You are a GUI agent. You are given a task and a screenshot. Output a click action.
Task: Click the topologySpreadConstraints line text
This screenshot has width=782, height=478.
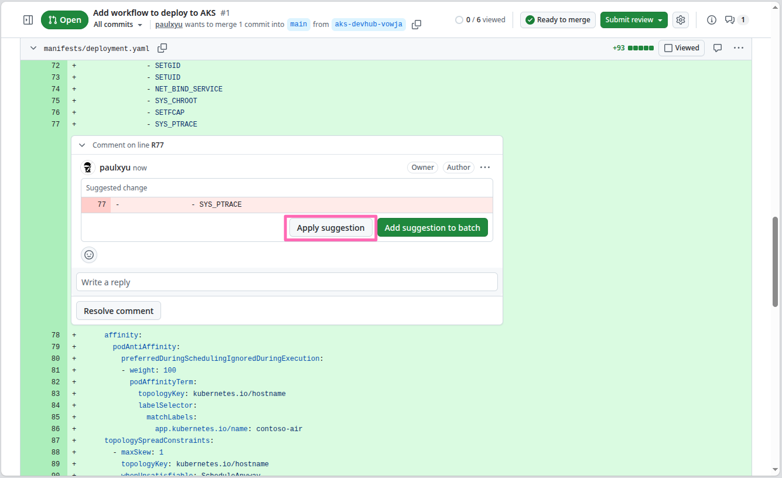point(159,441)
